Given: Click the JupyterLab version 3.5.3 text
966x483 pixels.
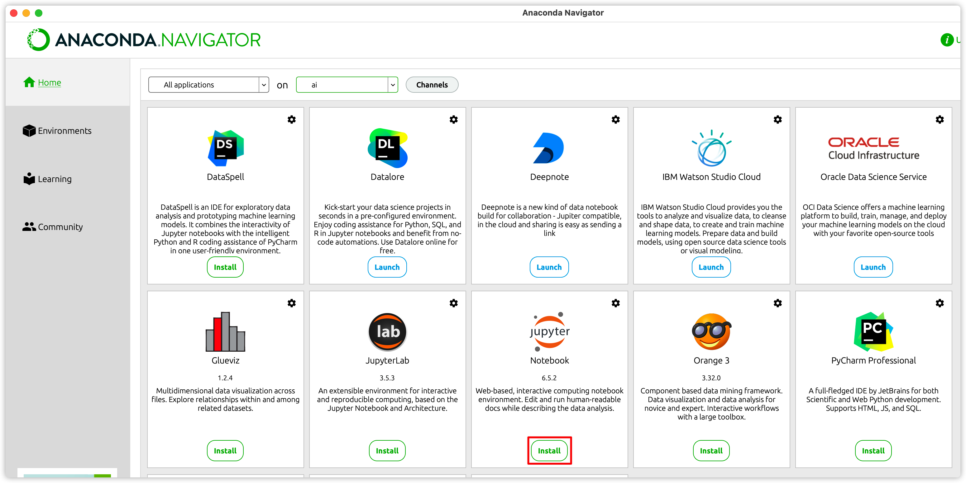Looking at the screenshot, I should click(387, 378).
